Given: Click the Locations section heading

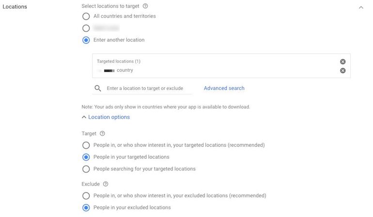Looking at the screenshot, I should 15,7.
